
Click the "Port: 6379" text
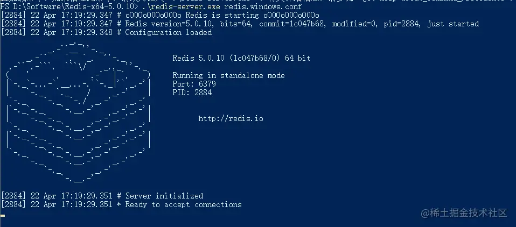coord(194,84)
